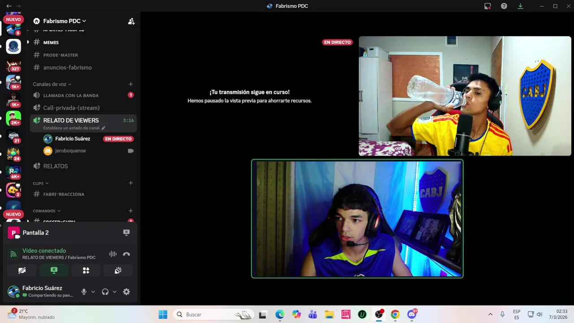Collapse COMANDOS category
The image size is (574, 323).
pyautogui.click(x=47, y=211)
